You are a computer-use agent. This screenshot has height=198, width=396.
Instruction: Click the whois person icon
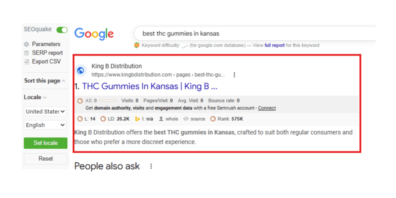161,119
